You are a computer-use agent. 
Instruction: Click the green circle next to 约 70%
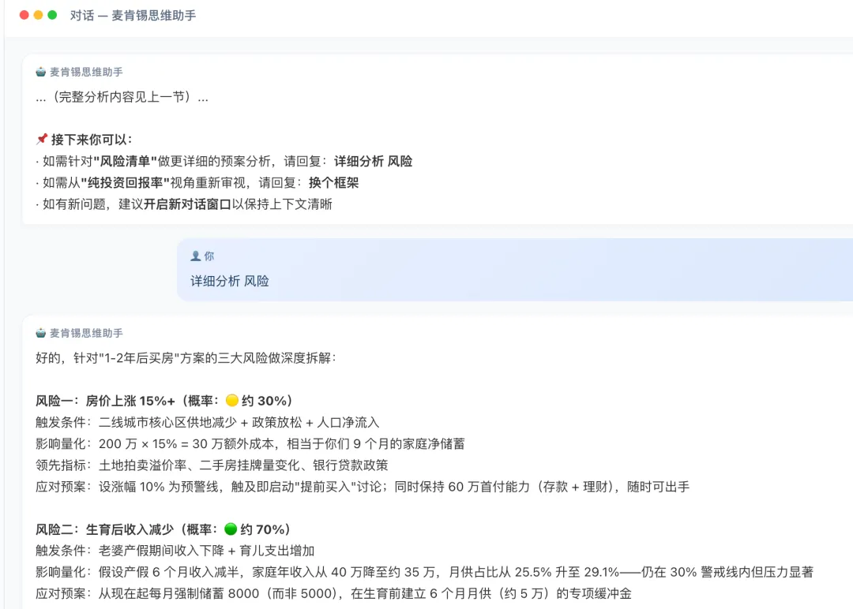(x=231, y=529)
